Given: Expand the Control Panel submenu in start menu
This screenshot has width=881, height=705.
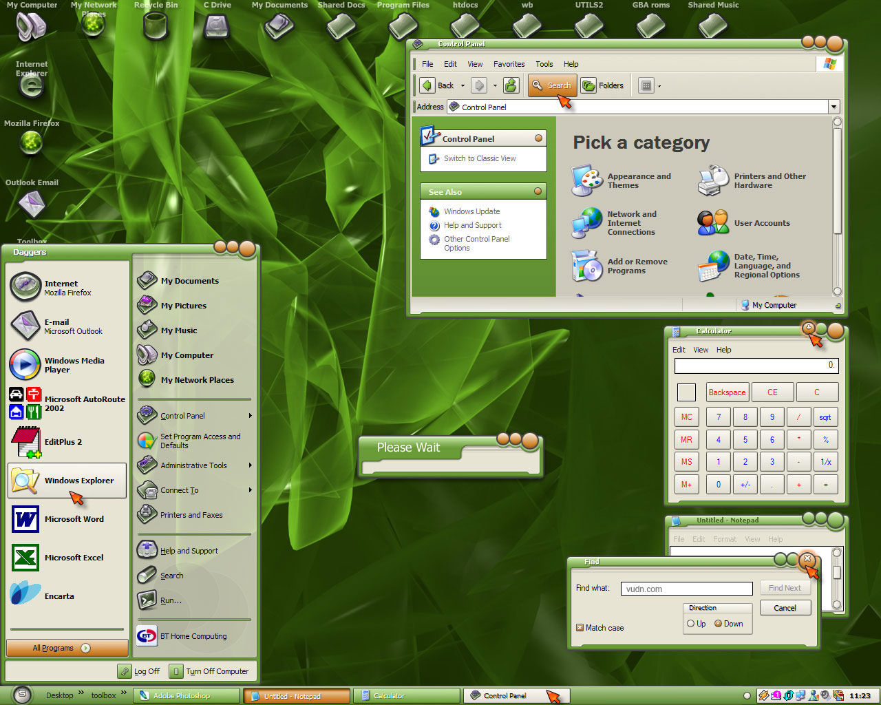Looking at the screenshot, I should click(x=250, y=416).
